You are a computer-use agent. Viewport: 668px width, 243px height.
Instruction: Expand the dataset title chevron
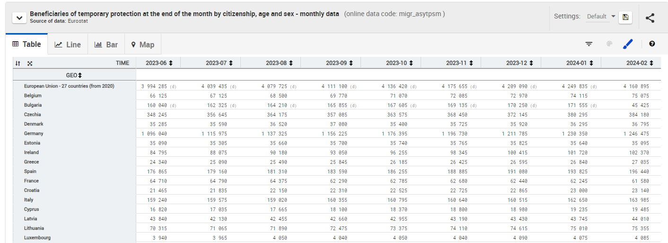click(19, 18)
